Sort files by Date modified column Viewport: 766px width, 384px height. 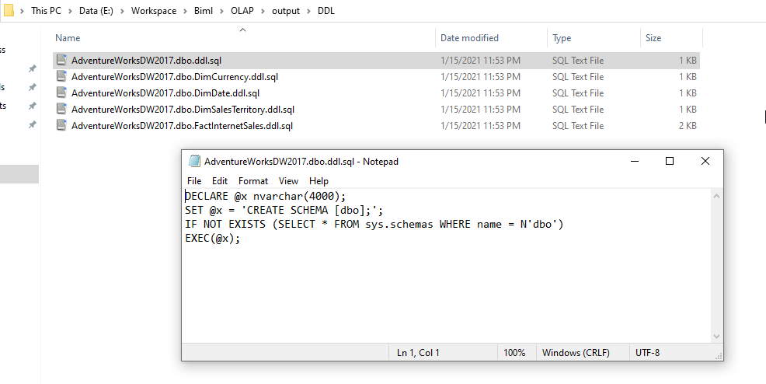click(469, 38)
